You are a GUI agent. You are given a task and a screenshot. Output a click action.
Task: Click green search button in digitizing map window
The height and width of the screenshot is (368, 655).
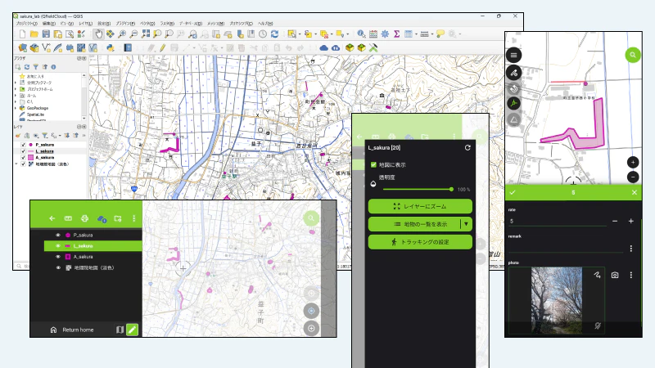click(633, 55)
